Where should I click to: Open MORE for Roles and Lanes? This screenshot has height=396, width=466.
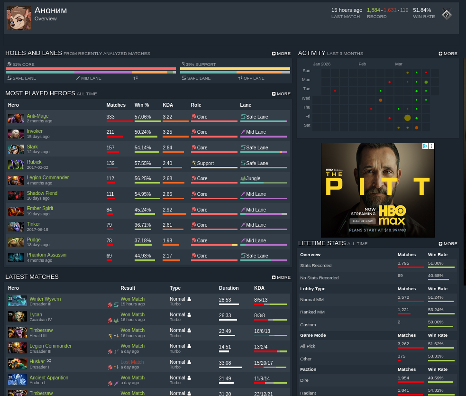tap(281, 54)
